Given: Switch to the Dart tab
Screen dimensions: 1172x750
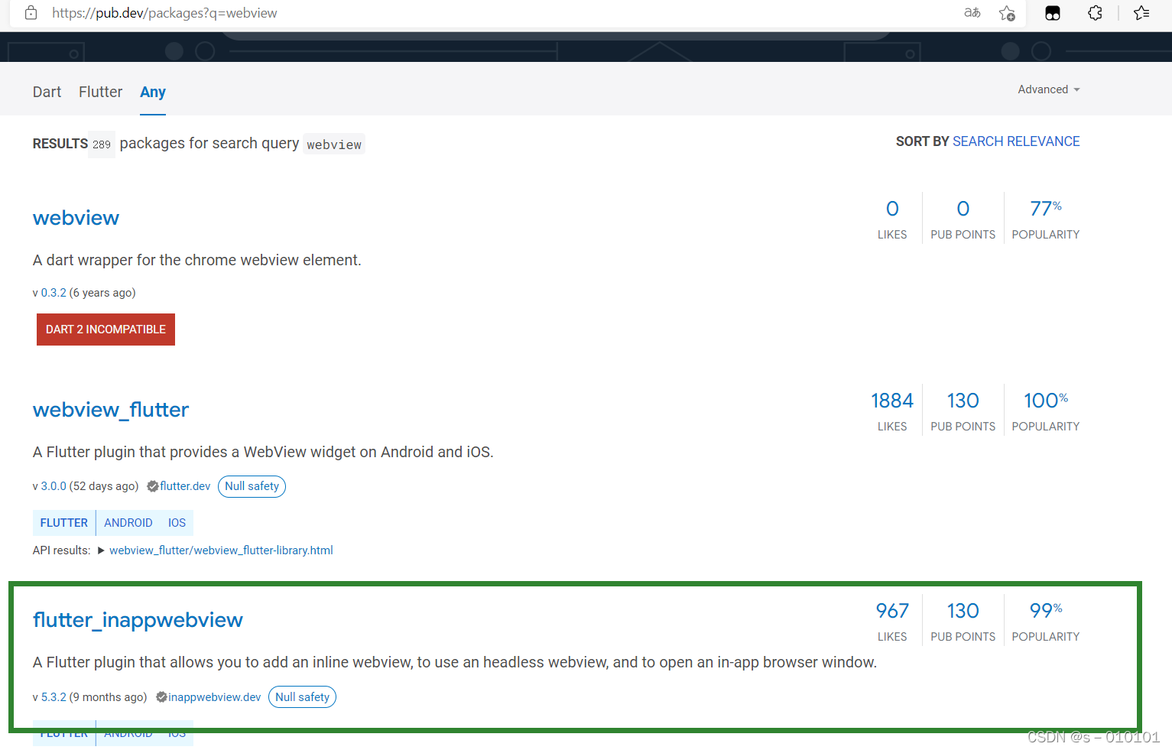Looking at the screenshot, I should point(47,92).
